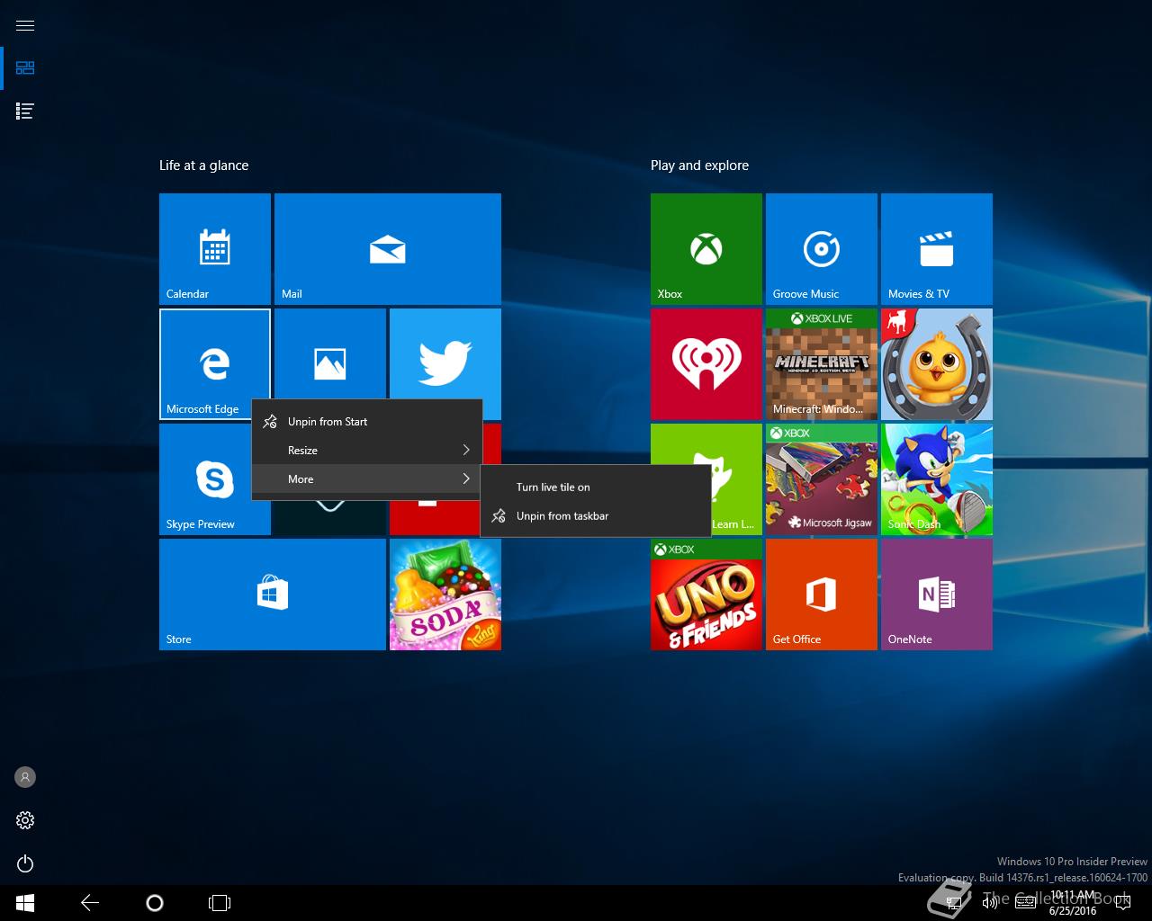This screenshot has height=921, width=1152.
Task: Choose Turn live tile on
Action: point(596,487)
